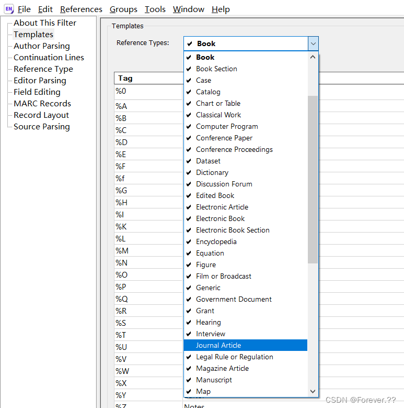Choose Equation reference type
This screenshot has width=404, height=408.
pyautogui.click(x=245, y=253)
